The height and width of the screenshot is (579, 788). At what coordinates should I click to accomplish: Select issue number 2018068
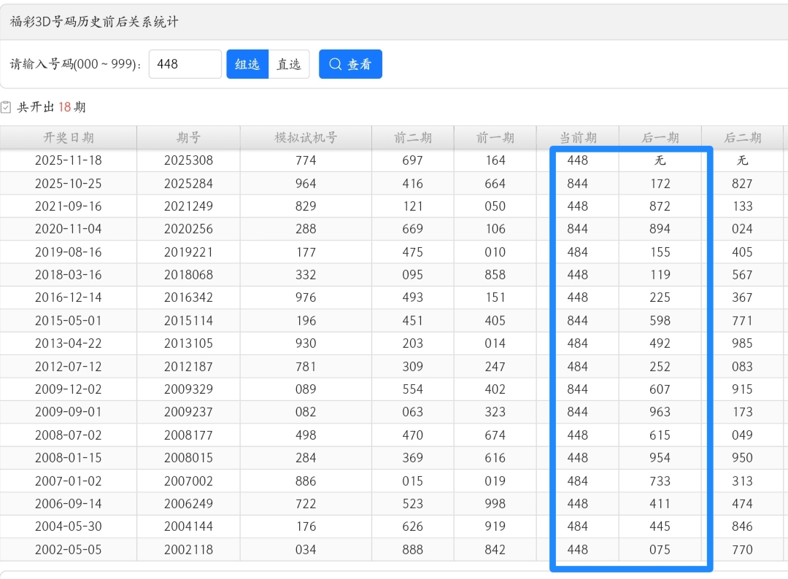(188, 275)
